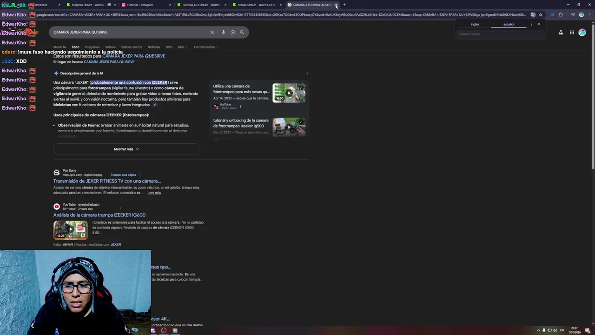Switch to Noticias search tab

pos(154,47)
